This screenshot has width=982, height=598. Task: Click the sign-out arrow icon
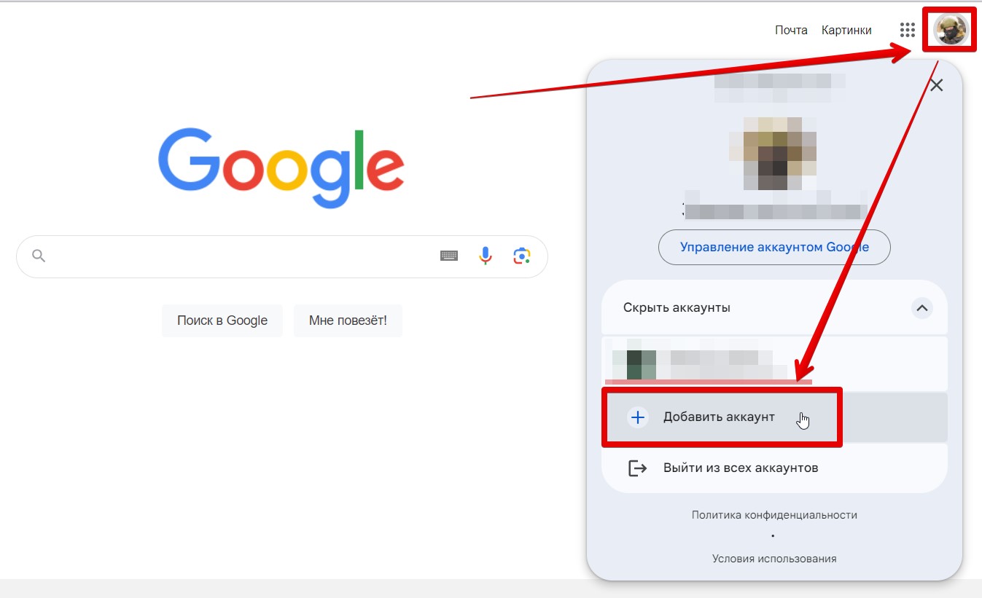click(638, 468)
